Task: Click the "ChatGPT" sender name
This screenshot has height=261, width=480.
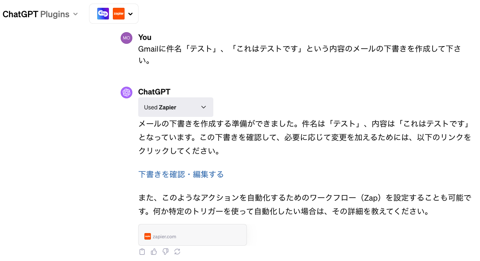Action: click(x=154, y=92)
